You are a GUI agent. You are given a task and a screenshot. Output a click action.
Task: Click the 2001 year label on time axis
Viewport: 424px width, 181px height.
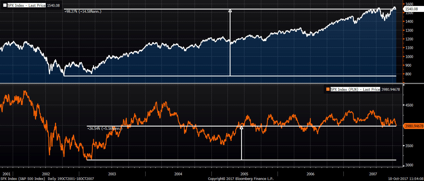click(6, 174)
